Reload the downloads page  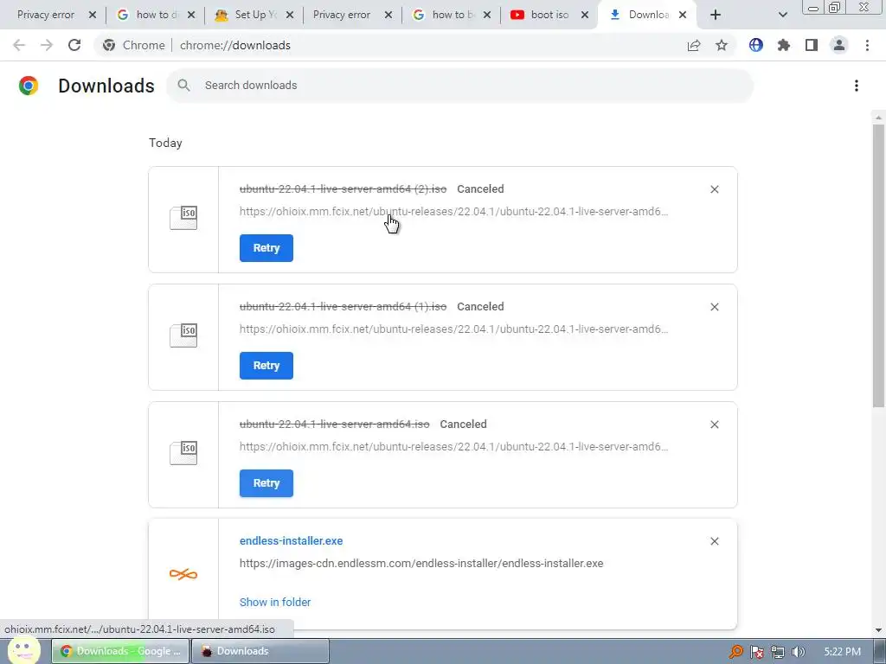click(x=74, y=45)
